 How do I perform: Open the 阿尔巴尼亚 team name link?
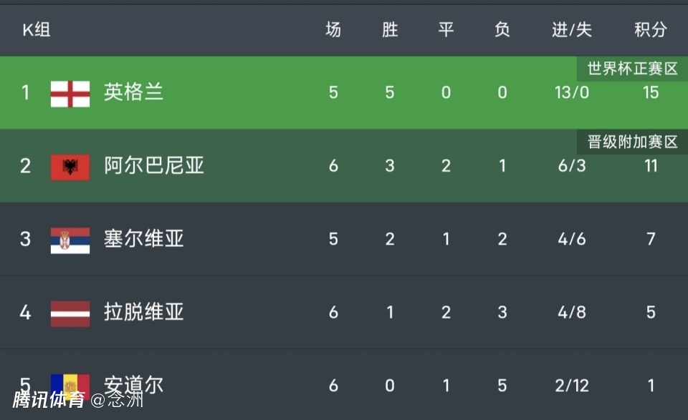154,166
